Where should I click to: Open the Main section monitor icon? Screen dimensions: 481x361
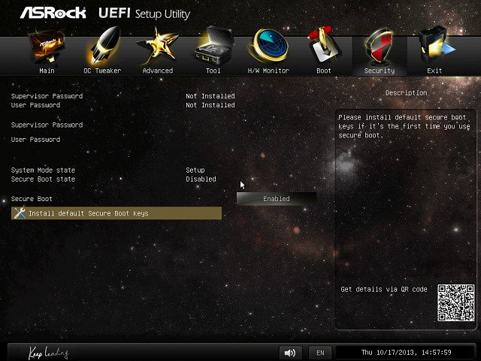click(47, 47)
